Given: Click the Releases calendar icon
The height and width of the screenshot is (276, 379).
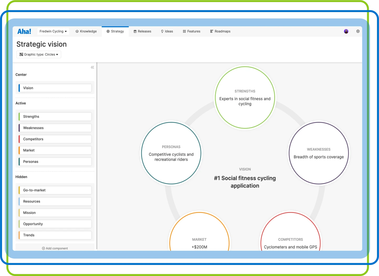Looking at the screenshot, I should pos(135,31).
